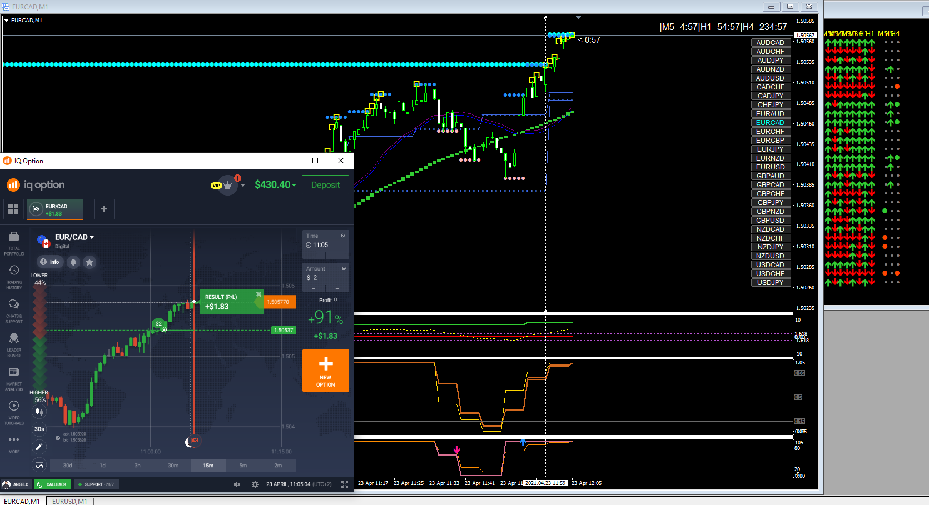Click the candlestick chart type icon
This screenshot has width=929, height=505.
[x=39, y=412]
